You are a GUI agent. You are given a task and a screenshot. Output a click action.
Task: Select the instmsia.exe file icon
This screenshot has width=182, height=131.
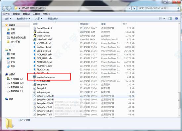(35, 32)
